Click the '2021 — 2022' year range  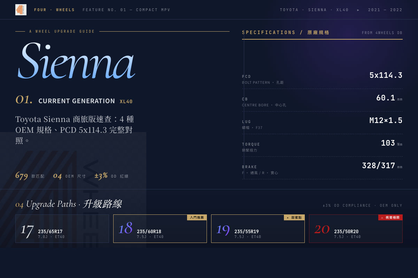385,10
